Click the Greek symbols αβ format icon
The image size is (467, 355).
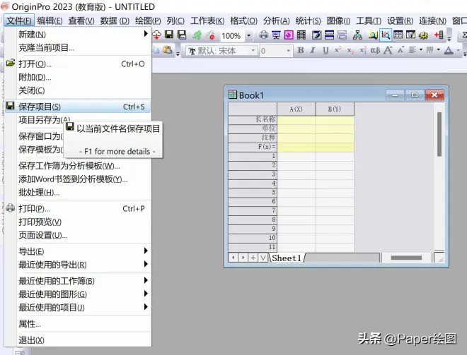(x=375, y=51)
